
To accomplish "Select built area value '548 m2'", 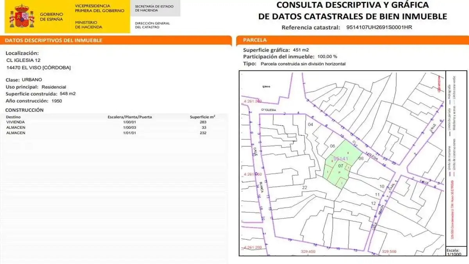I will (68, 94).
